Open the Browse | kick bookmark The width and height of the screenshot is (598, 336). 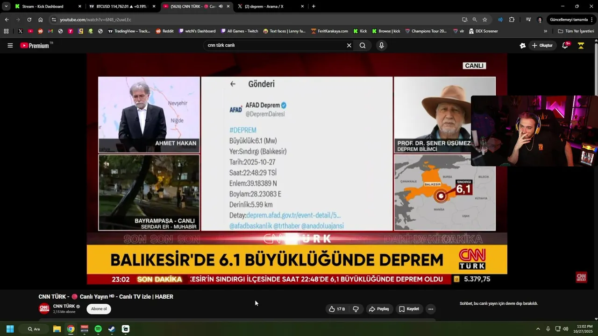[x=386, y=31]
